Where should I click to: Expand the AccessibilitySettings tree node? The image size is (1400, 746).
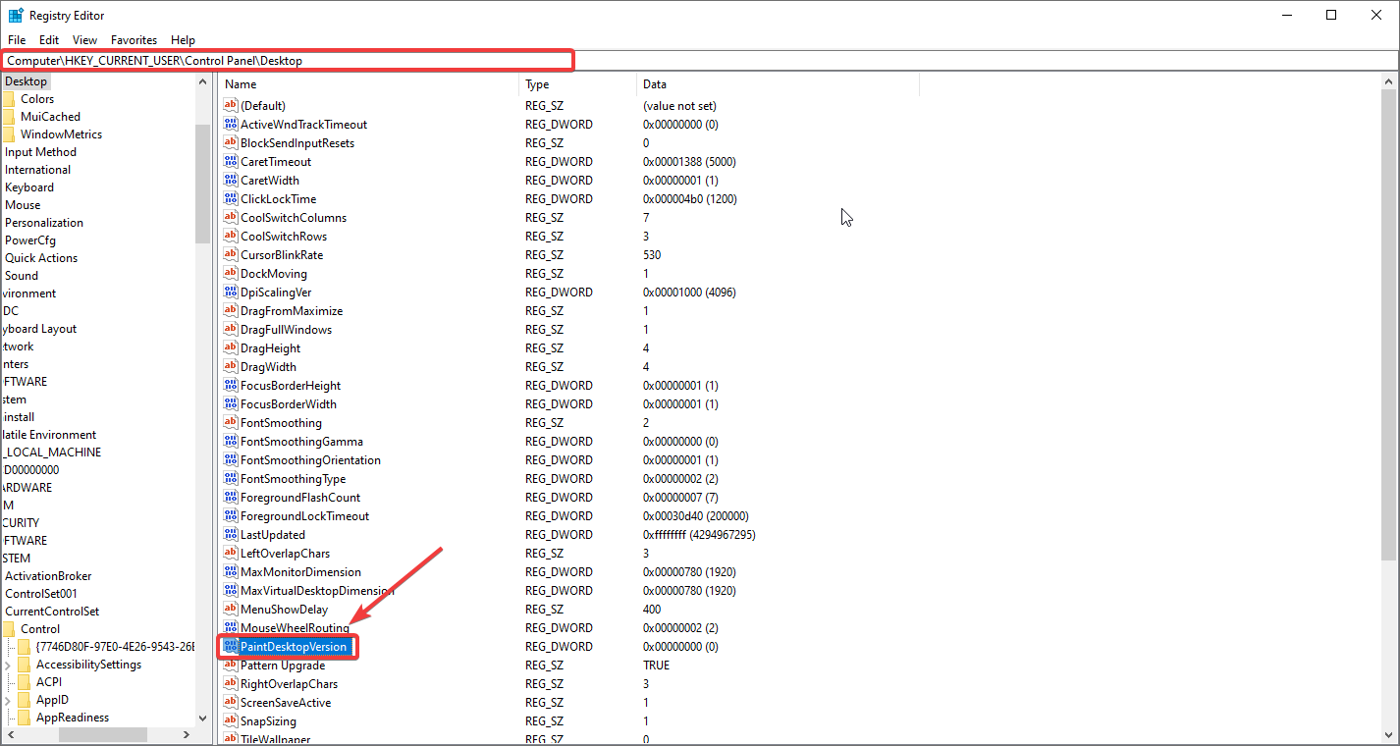8,665
